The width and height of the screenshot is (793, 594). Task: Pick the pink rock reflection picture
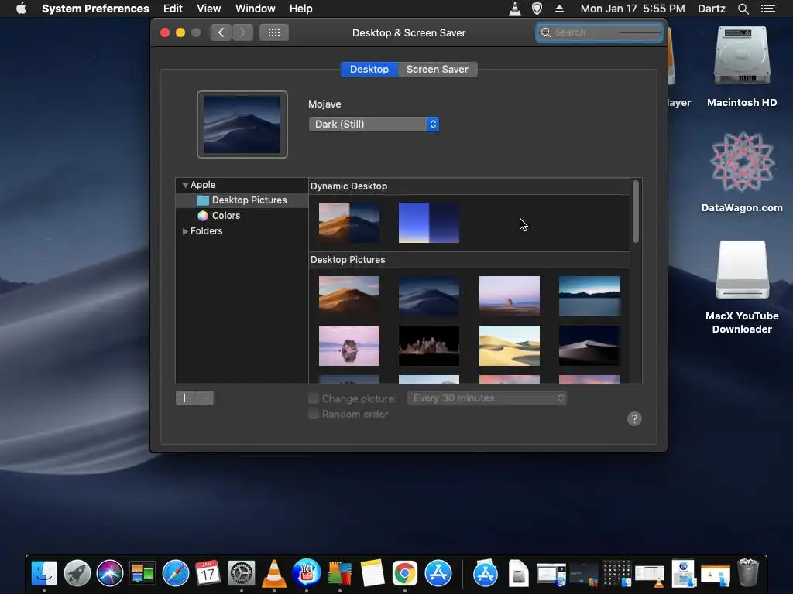pyautogui.click(x=349, y=346)
